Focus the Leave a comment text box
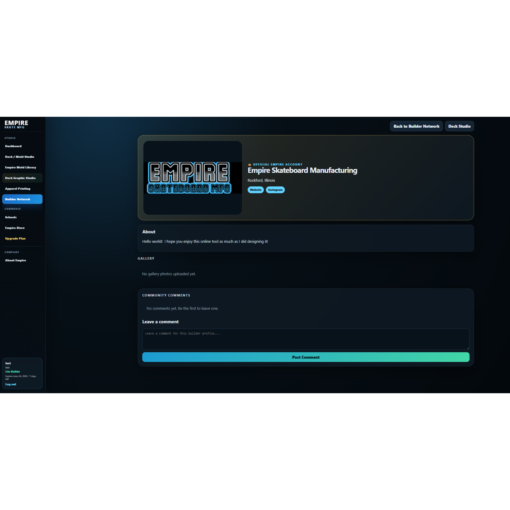The image size is (510, 510). coord(306,339)
